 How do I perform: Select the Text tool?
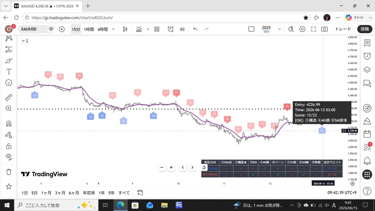9,72
